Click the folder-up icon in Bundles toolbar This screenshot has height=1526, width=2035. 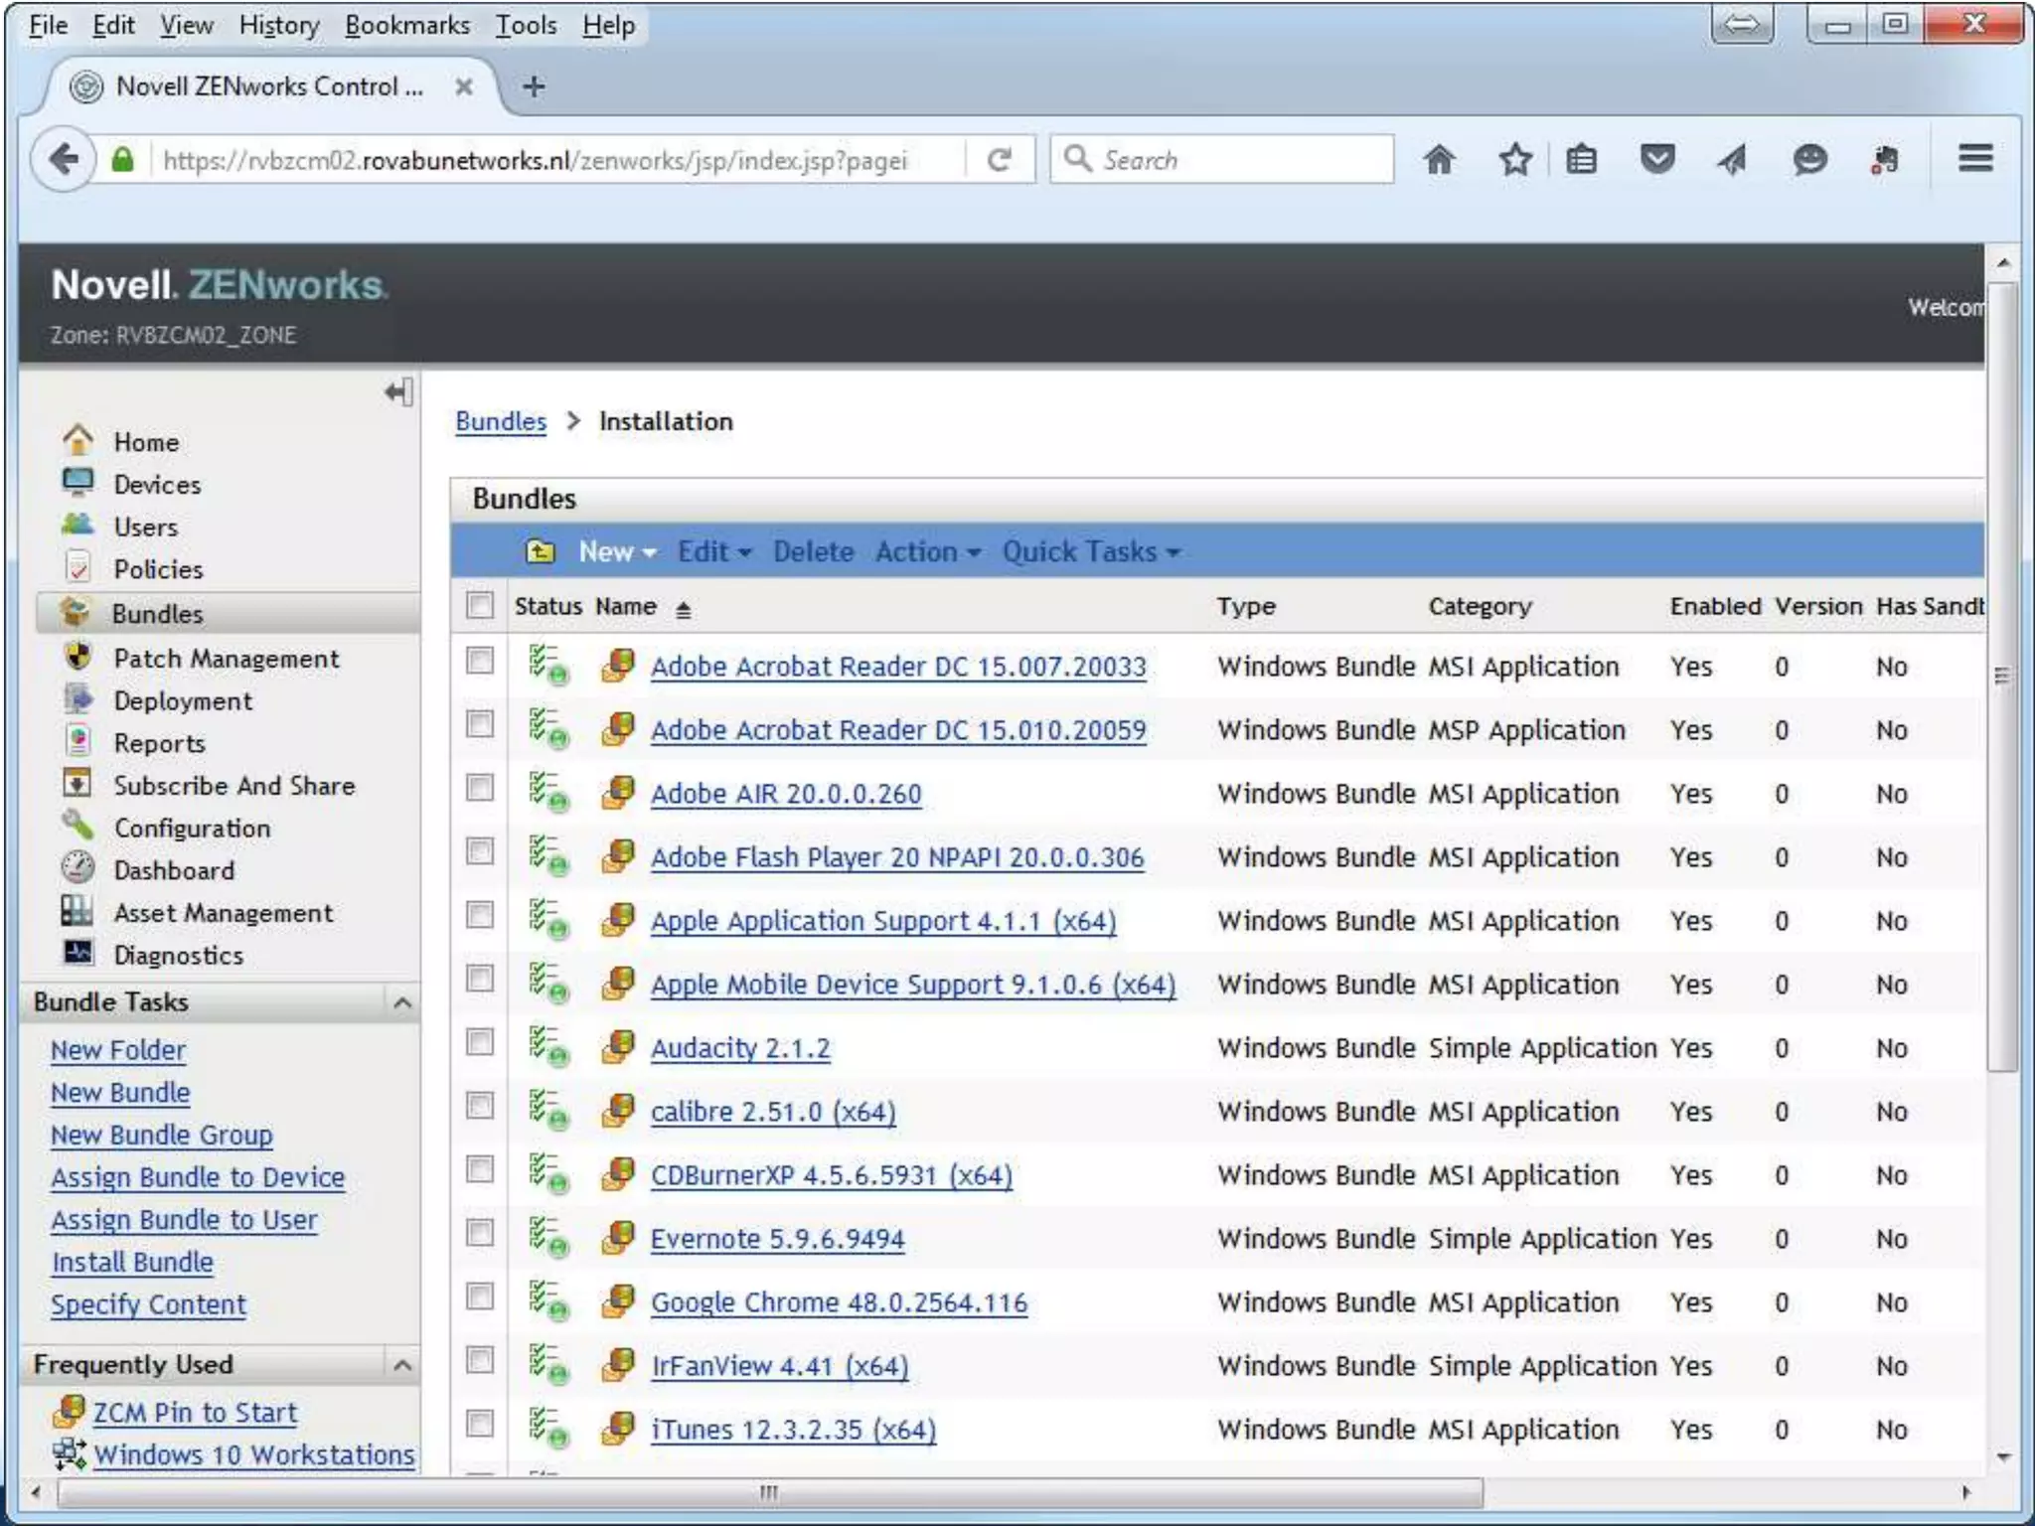point(540,551)
